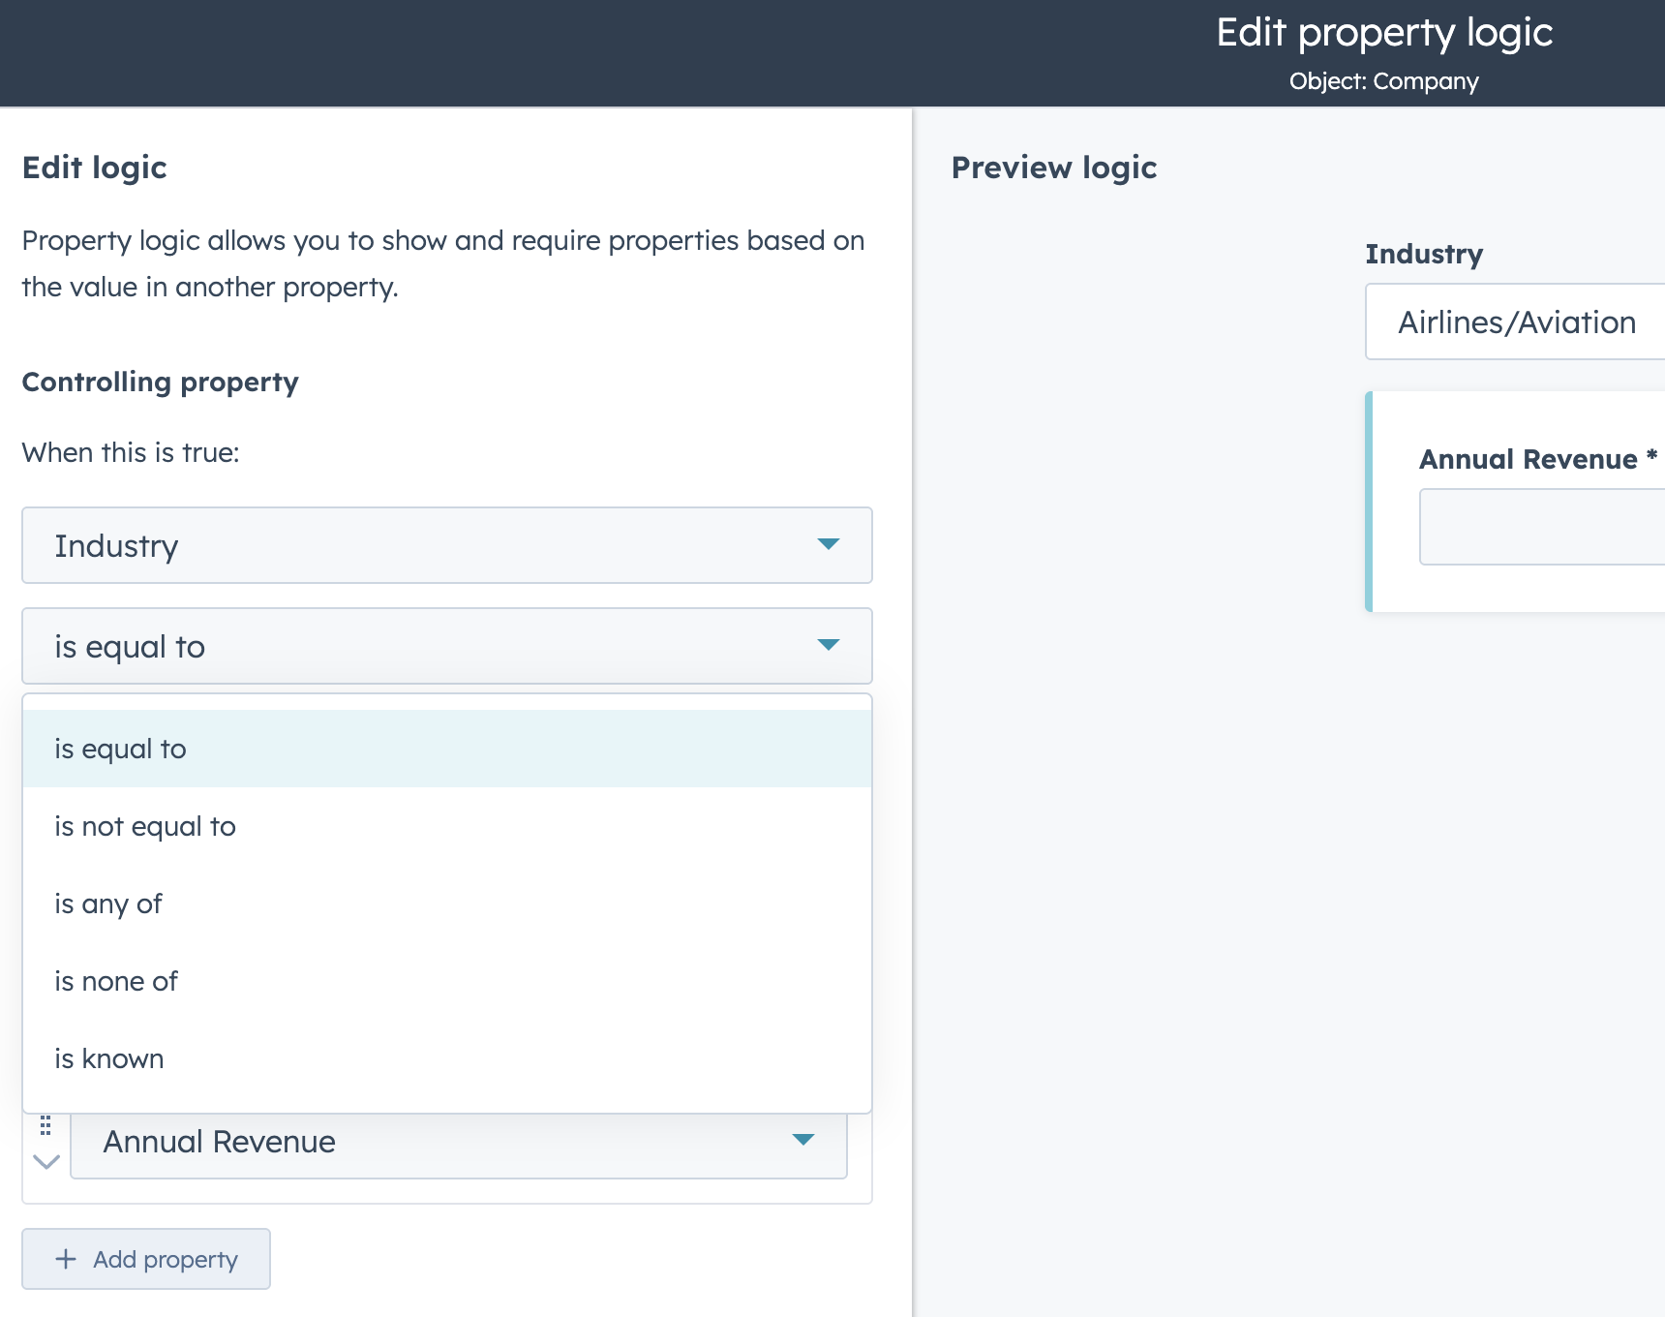Click the collapse chevron beside Annual Revenue
1665x1317 pixels.
point(46,1161)
